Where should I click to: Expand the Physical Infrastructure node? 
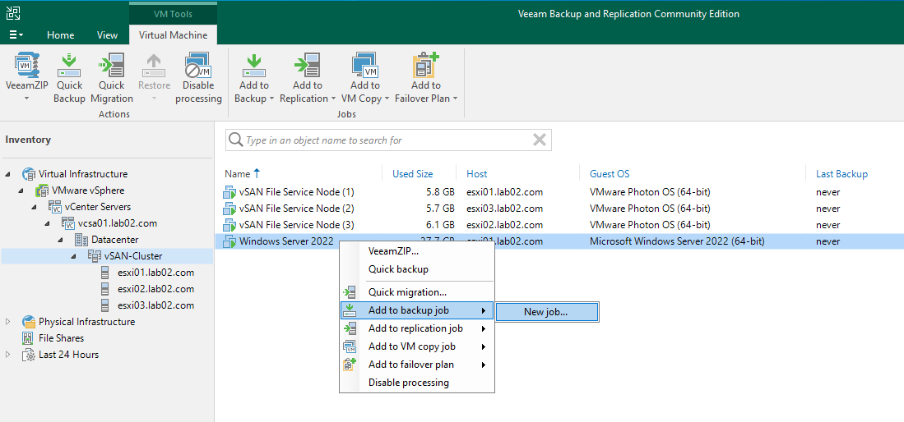point(8,321)
